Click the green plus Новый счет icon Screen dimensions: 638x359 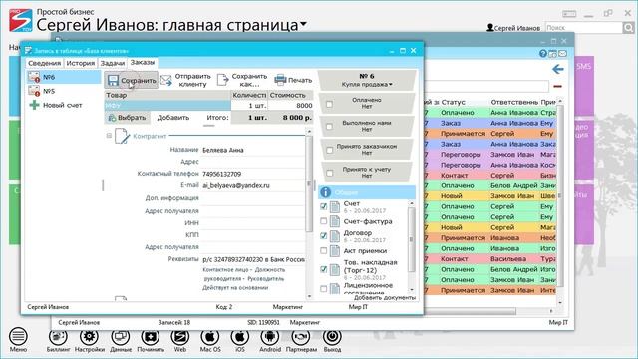(35, 105)
